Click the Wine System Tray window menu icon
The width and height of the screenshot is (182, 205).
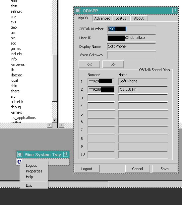[20, 154]
